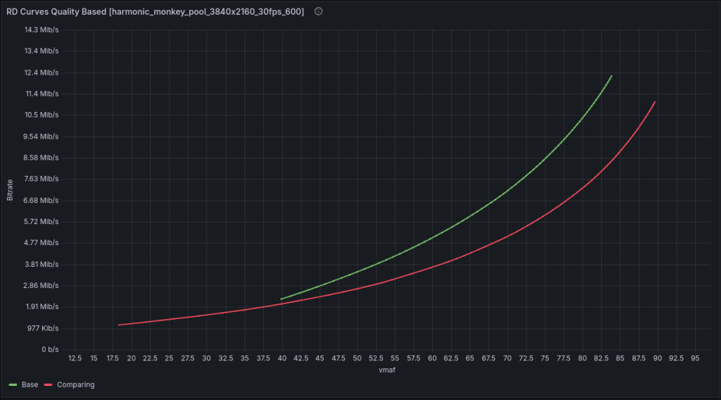Click the upper end of the red Comparing curve
The height and width of the screenshot is (400, 721).
click(x=655, y=103)
